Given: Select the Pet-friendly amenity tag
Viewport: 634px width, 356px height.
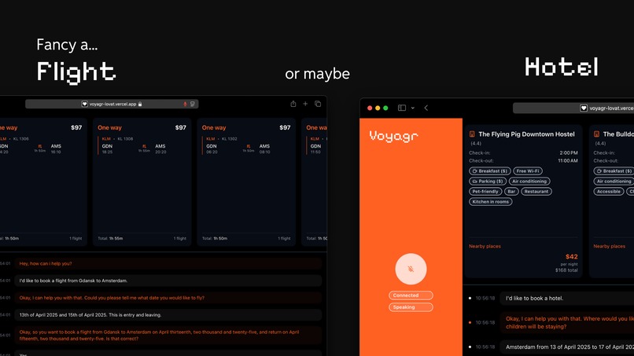Looking at the screenshot, I should pyautogui.click(x=485, y=192).
